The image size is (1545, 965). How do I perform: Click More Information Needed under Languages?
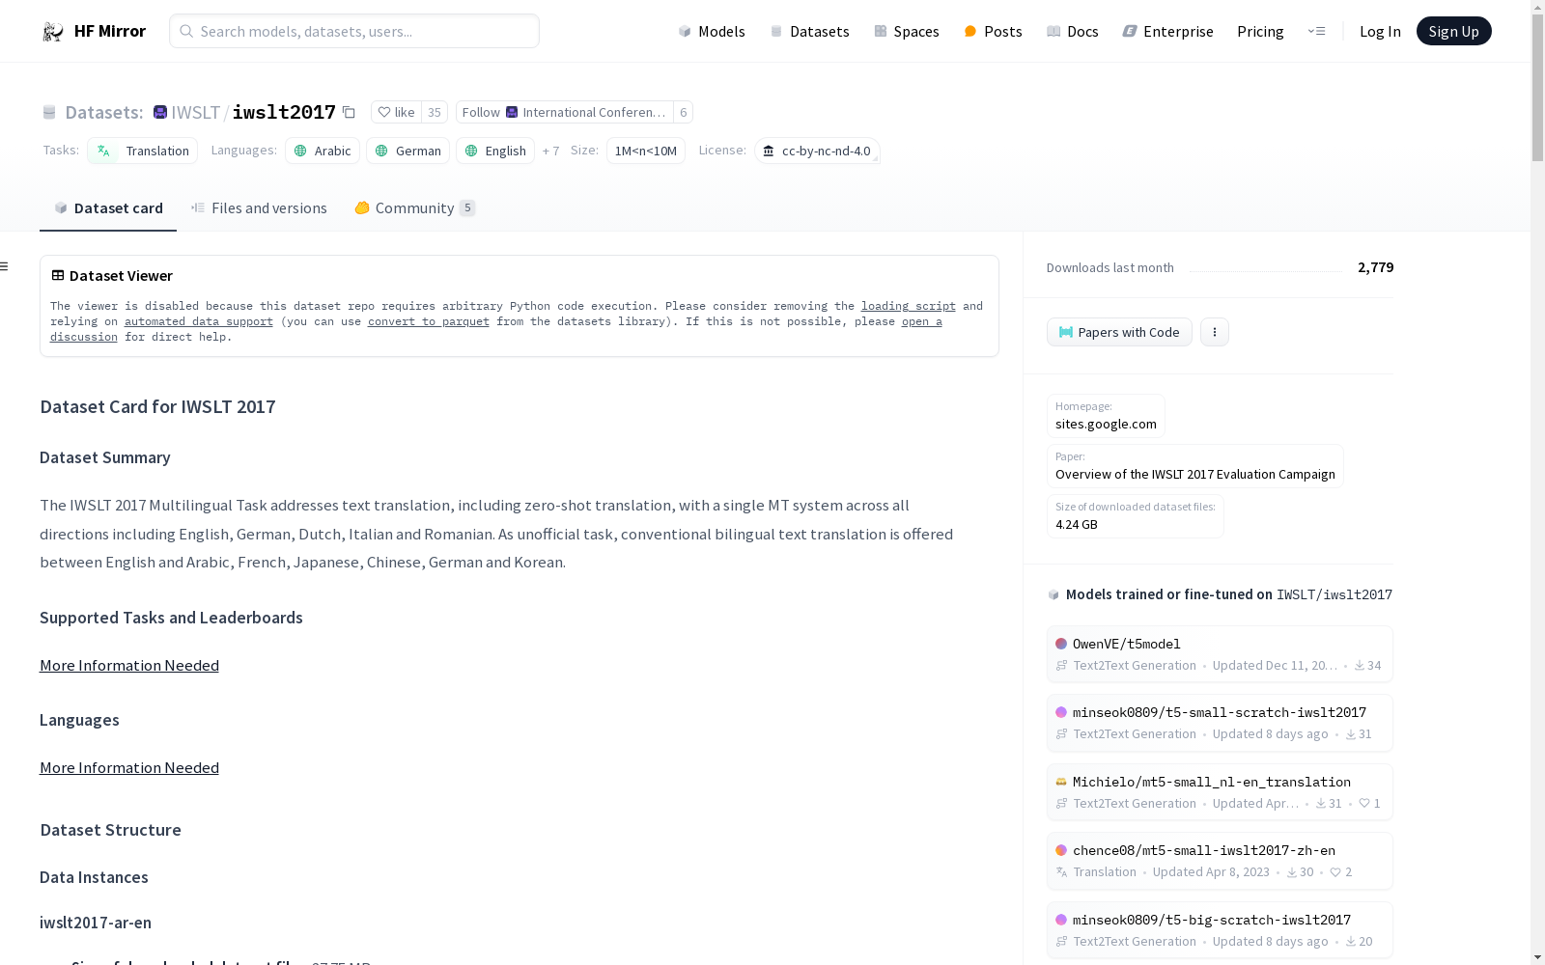point(129,767)
